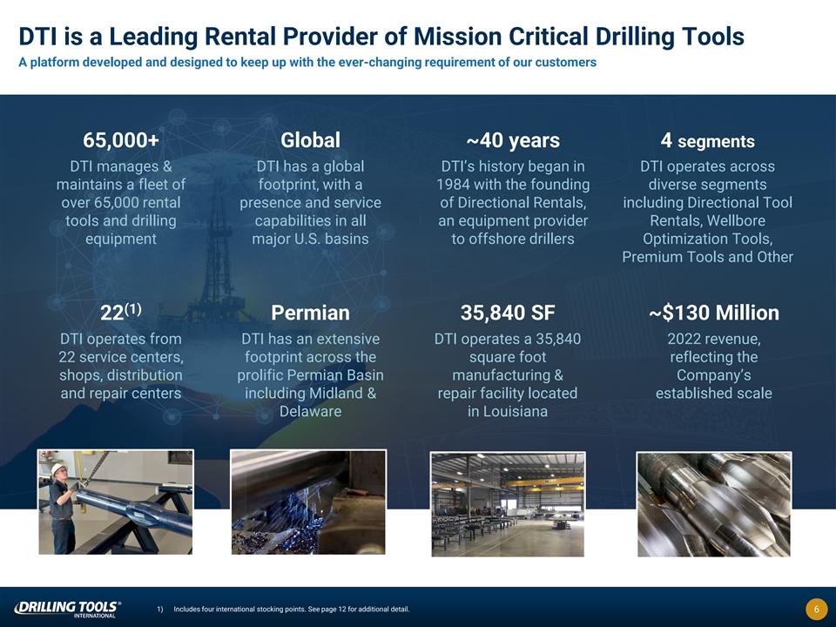Viewport: 836px width, 627px height.
Task: Select the "~40 years" heading
Action: click(x=513, y=141)
